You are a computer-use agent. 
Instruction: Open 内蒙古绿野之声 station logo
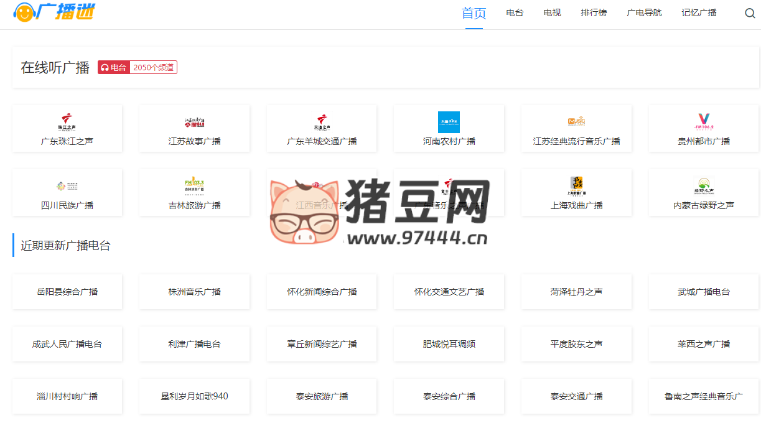pyautogui.click(x=704, y=185)
